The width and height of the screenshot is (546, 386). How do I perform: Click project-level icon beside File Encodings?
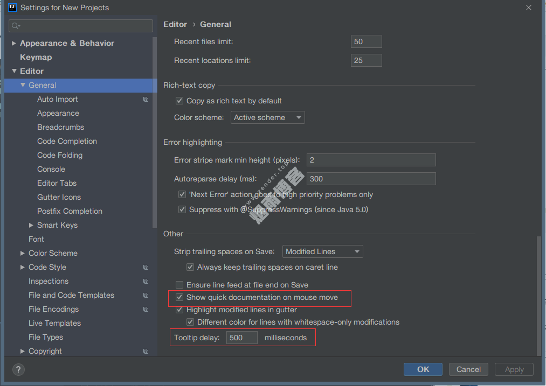[x=146, y=310]
